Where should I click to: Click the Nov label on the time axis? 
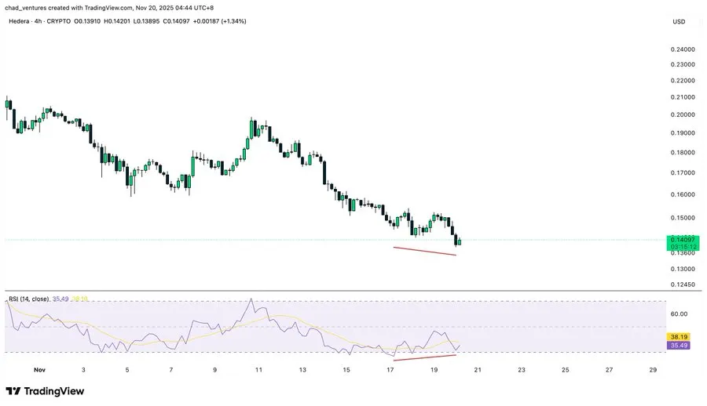click(x=40, y=370)
